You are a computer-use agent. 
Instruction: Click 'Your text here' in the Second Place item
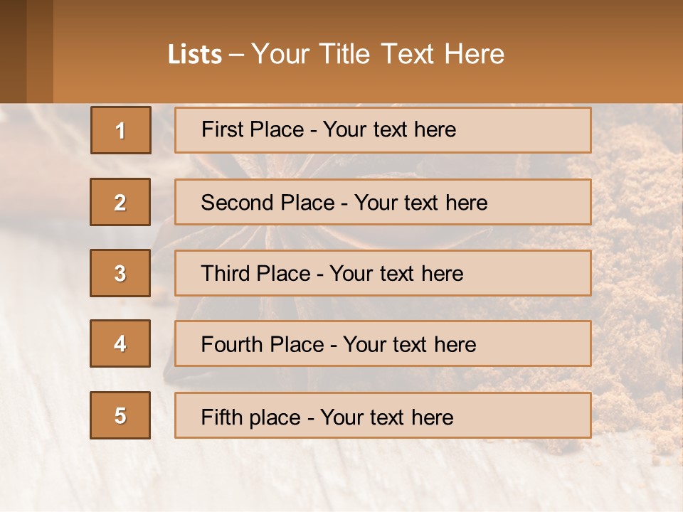click(420, 203)
